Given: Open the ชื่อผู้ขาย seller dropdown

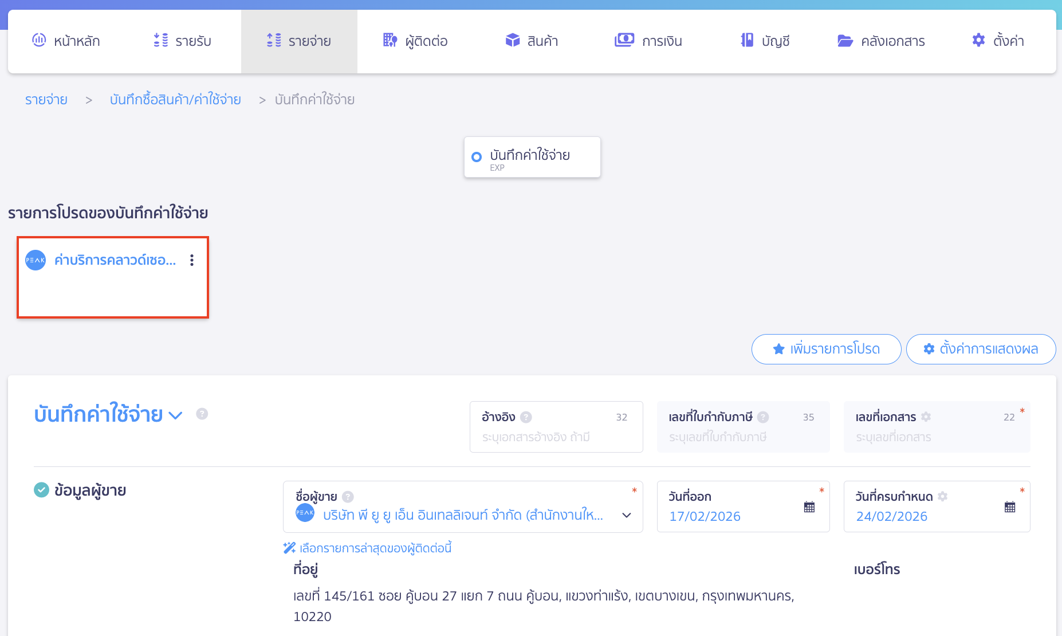Looking at the screenshot, I should pos(626,515).
